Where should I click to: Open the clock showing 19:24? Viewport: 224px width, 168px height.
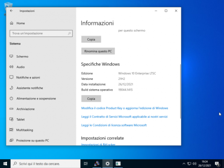[x=205, y=164]
